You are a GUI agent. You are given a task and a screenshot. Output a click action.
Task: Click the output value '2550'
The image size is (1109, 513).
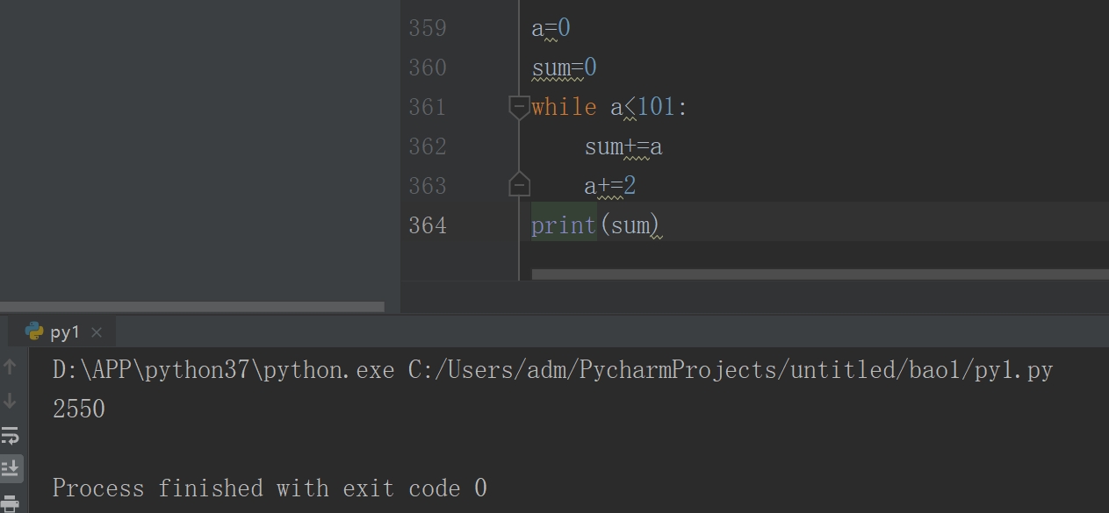pyautogui.click(x=79, y=410)
